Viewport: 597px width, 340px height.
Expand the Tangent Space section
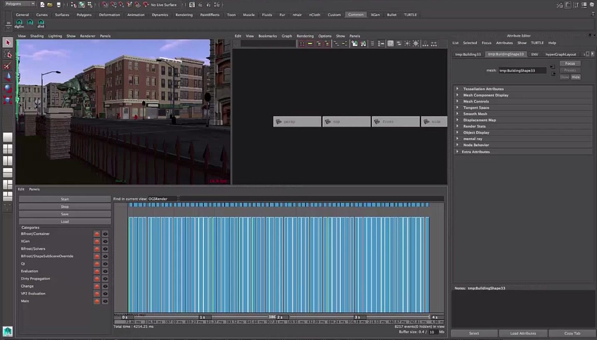(523, 108)
